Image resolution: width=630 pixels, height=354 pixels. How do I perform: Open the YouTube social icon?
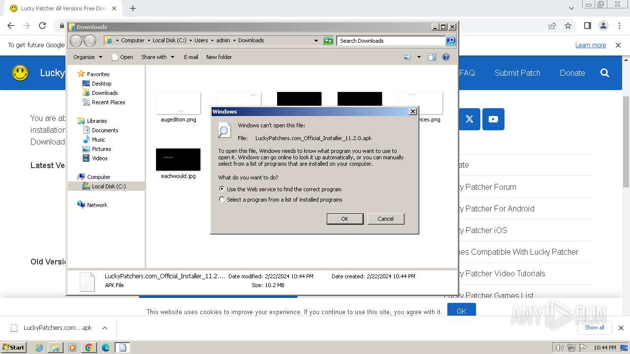coord(493,119)
